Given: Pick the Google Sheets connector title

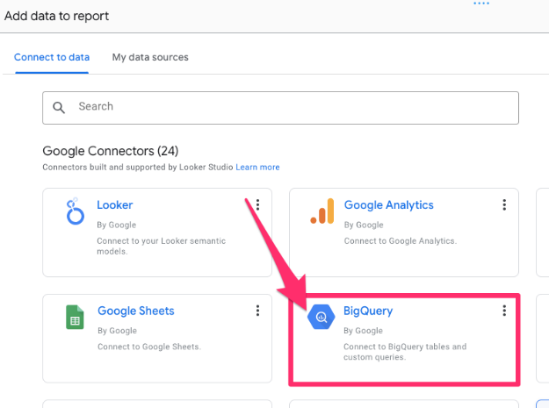Looking at the screenshot, I should coord(135,311).
